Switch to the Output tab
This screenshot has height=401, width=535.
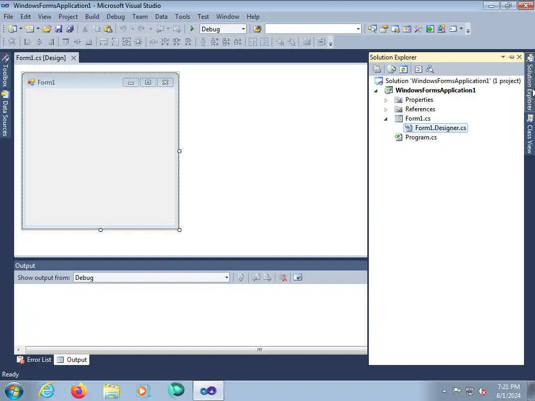pos(72,360)
